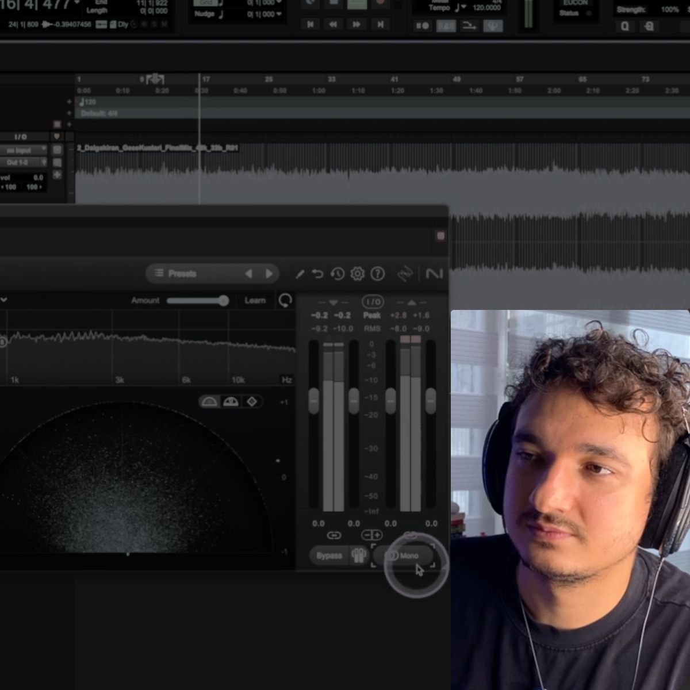Open the Grid value dropdown

[x=279, y=2]
